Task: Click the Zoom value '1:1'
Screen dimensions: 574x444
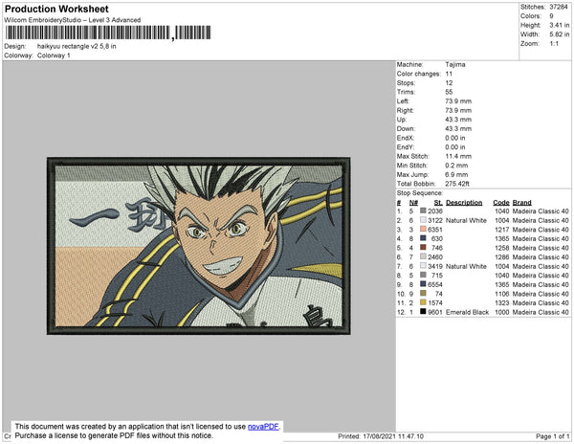Action: click(x=554, y=44)
